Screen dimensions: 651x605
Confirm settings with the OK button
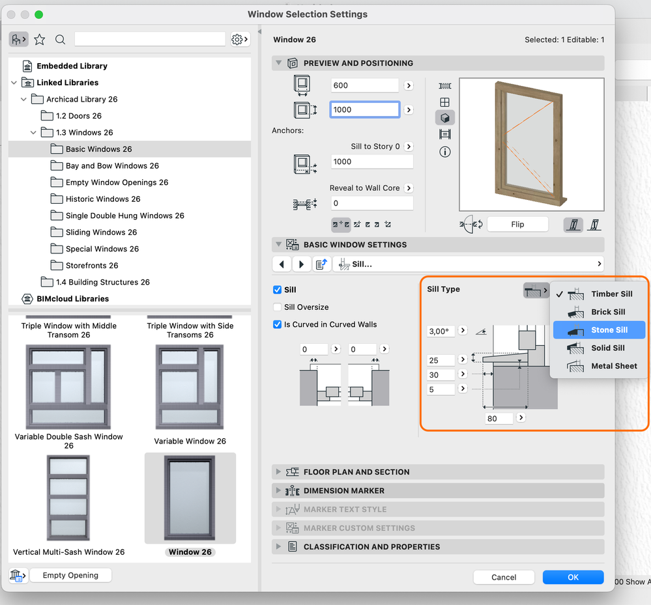[573, 577]
